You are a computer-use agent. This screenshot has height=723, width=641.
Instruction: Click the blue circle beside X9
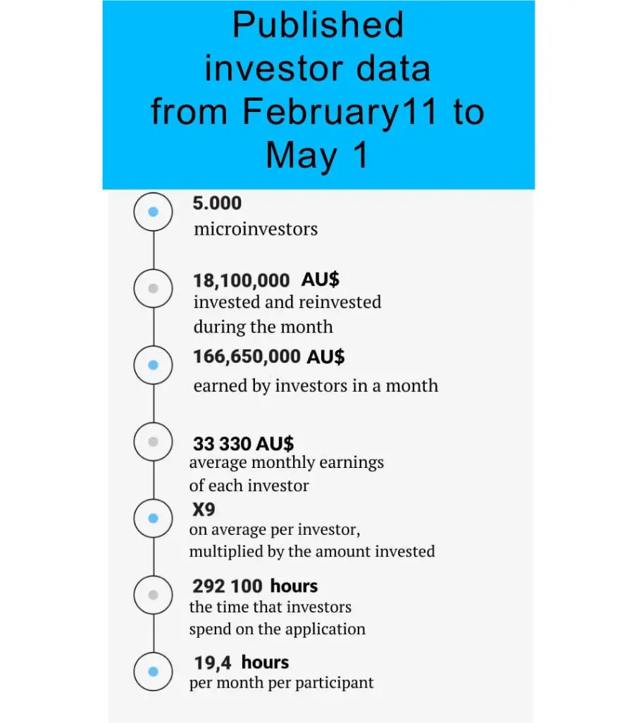point(153,518)
